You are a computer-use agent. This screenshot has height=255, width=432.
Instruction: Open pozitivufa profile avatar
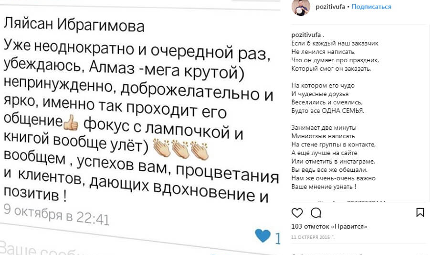(x=301, y=7)
